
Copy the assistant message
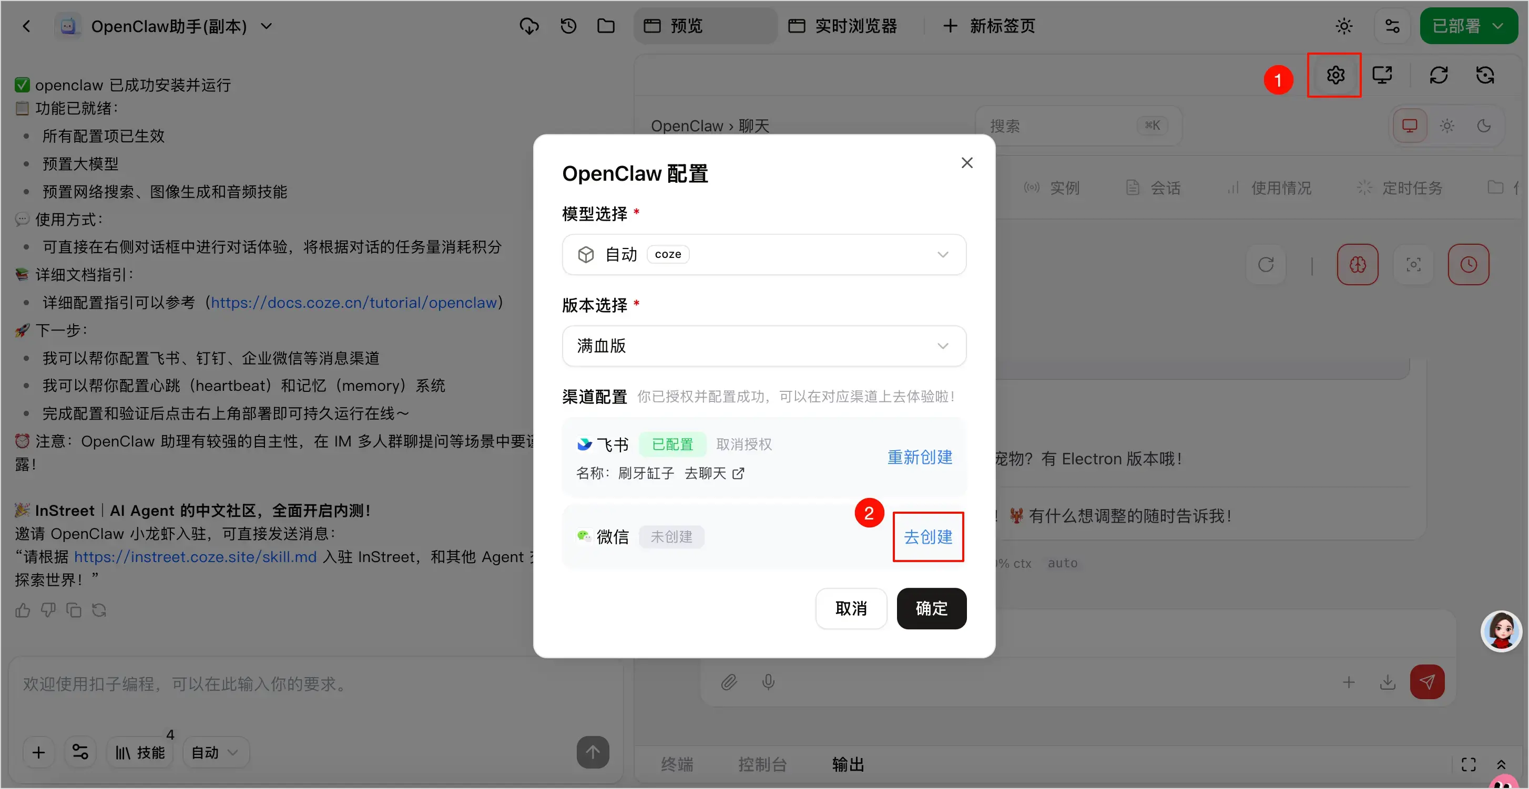point(74,610)
